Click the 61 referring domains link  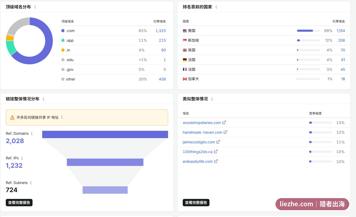tap(343, 60)
